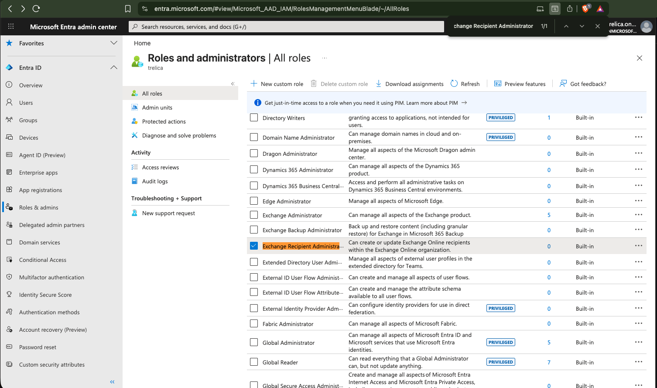Collapse the roles blade menu chevron
This screenshot has width=657, height=388.
tap(233, 84)
